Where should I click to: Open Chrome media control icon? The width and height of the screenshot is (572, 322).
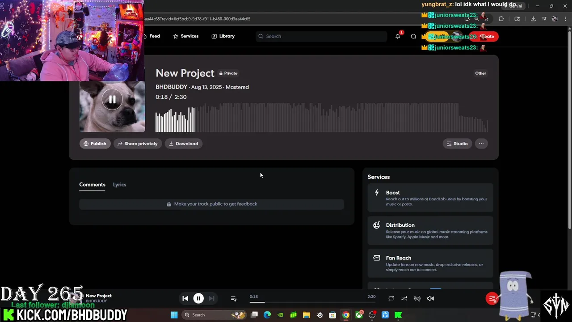pos(544,19)
